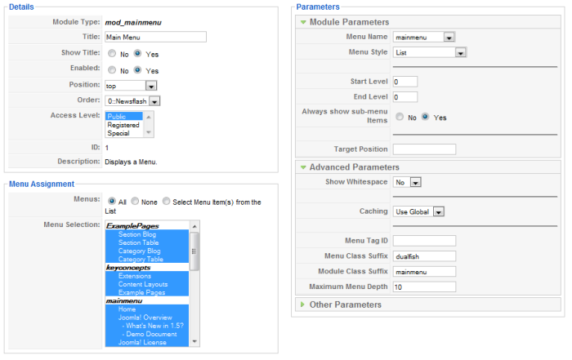This screenshot has height=360, width=572.
Task: Click the Module Class Suffix field
Action: pos(425,272)
